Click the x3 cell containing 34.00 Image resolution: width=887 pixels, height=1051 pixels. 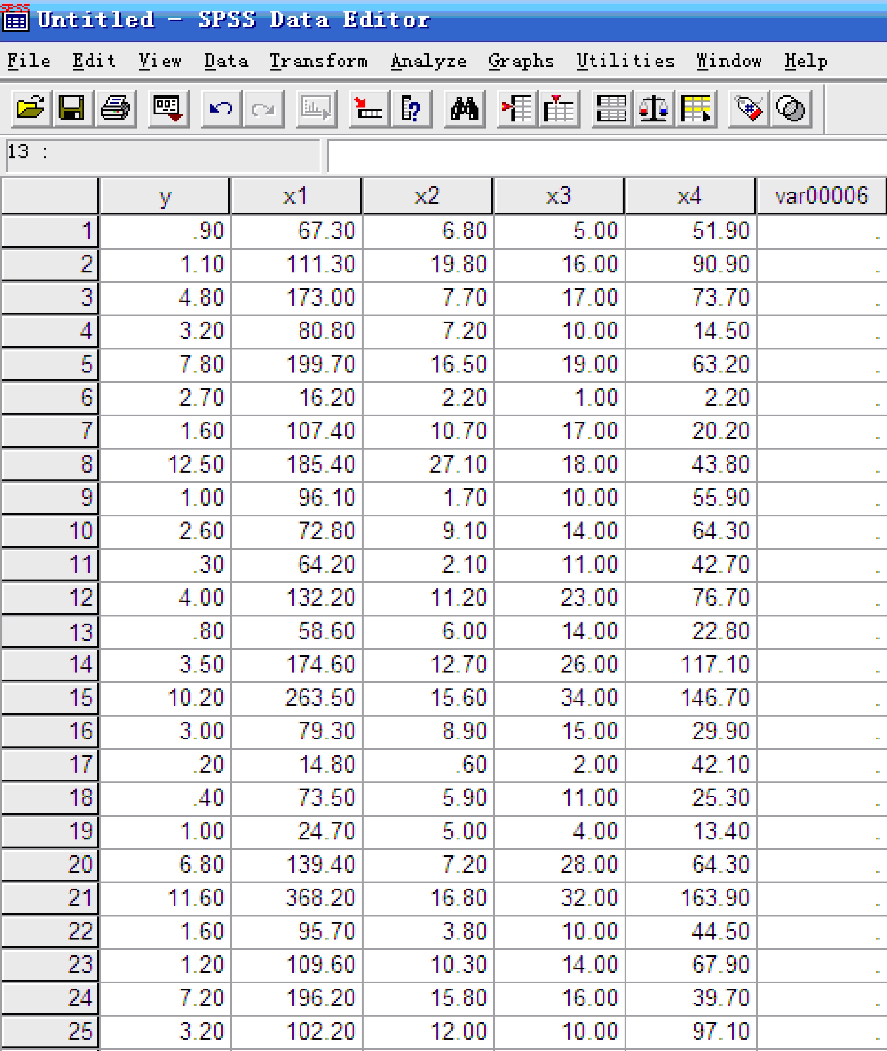pos(559,698)
